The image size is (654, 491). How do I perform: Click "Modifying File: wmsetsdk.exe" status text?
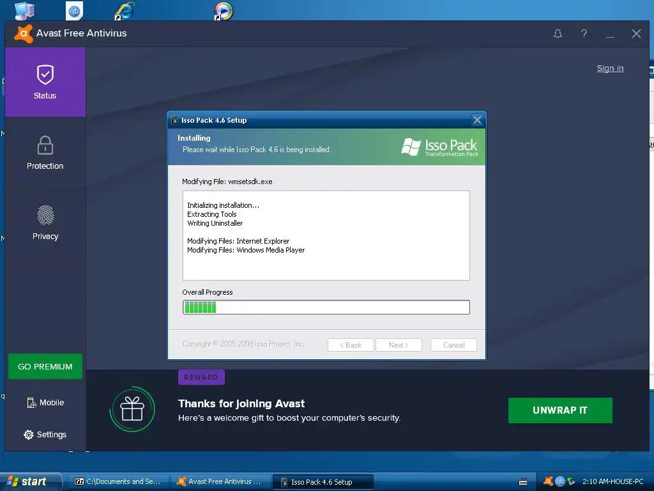[227, 182]
